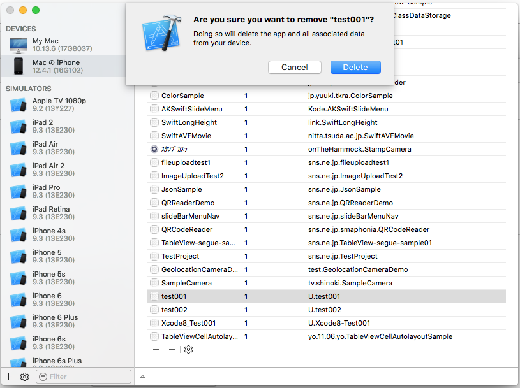
Task: Click the TestProject app icon
Action: click(154, 256)
